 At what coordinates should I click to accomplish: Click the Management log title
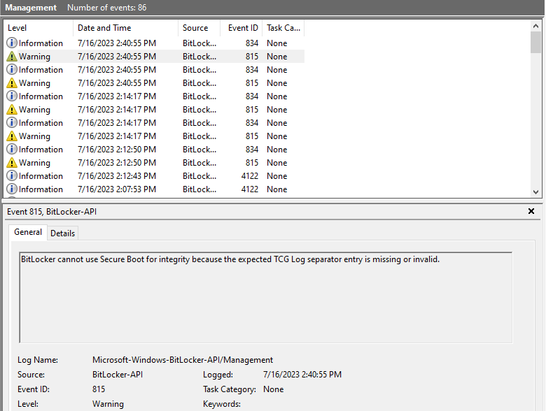pyautogui.click(x=31, y=8)
